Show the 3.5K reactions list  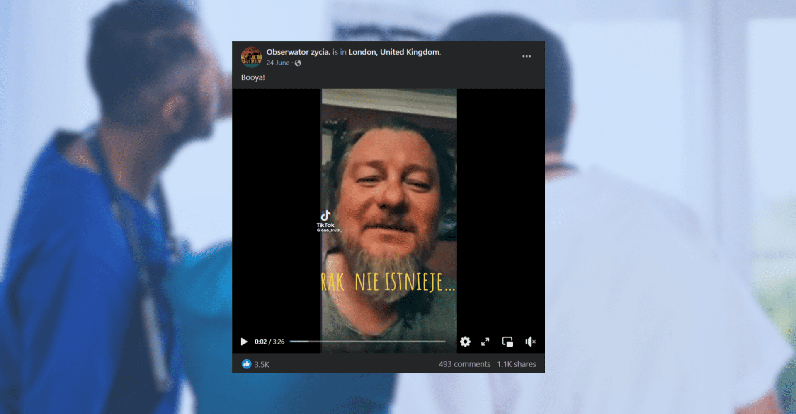click(262, 365)
